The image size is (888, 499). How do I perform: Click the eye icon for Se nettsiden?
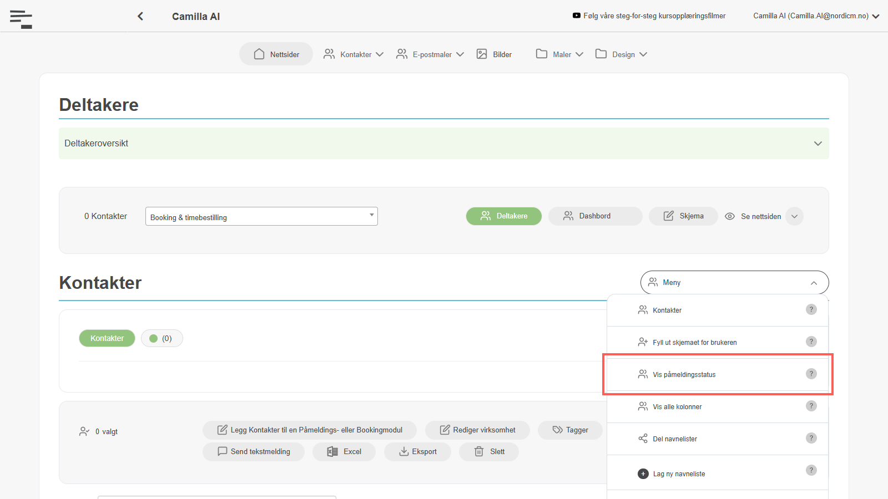coord(730,216)
